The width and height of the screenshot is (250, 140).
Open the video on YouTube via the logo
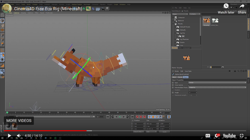pos(229,136)
